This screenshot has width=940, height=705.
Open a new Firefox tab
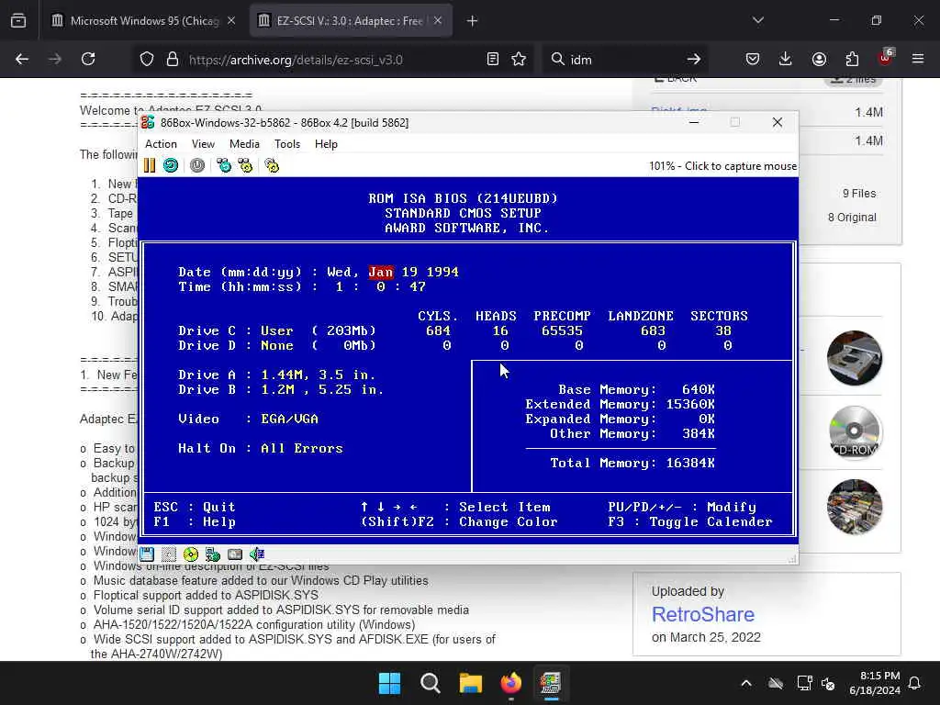[x=473, y=21]
